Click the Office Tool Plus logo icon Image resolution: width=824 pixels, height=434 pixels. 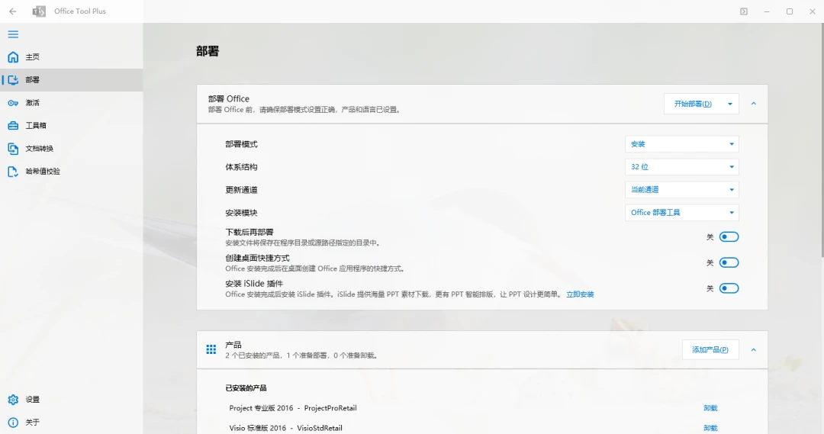[x=39, y=11]
